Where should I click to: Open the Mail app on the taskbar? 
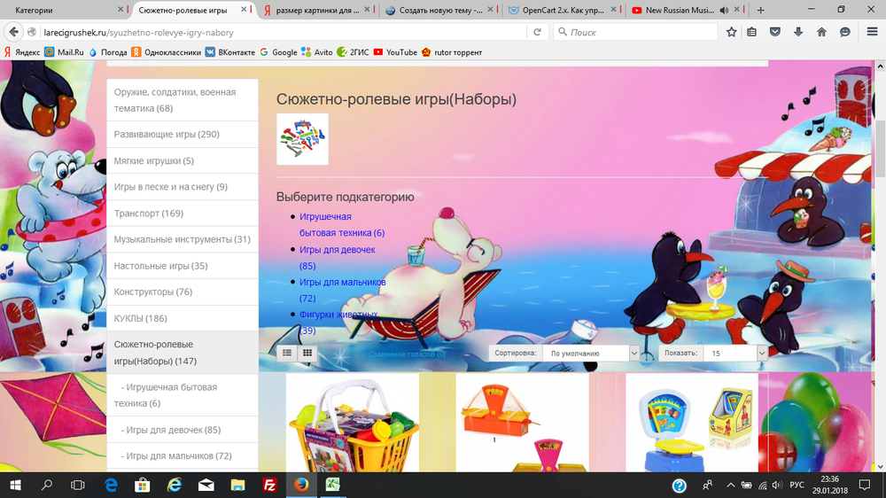[x=206, y=485]
